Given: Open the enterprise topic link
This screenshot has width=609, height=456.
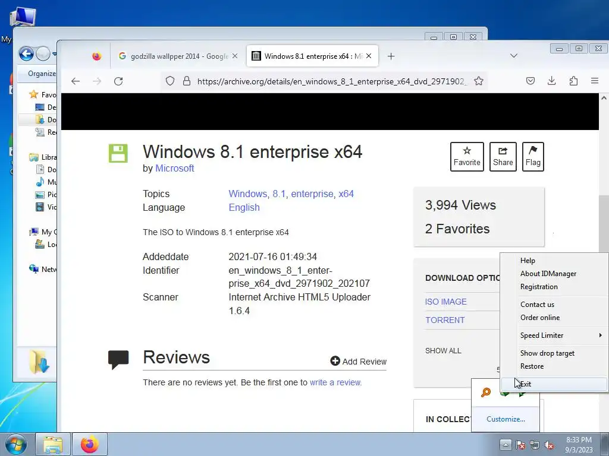Looking at the screenshot, I should click(x=312, y=194).
